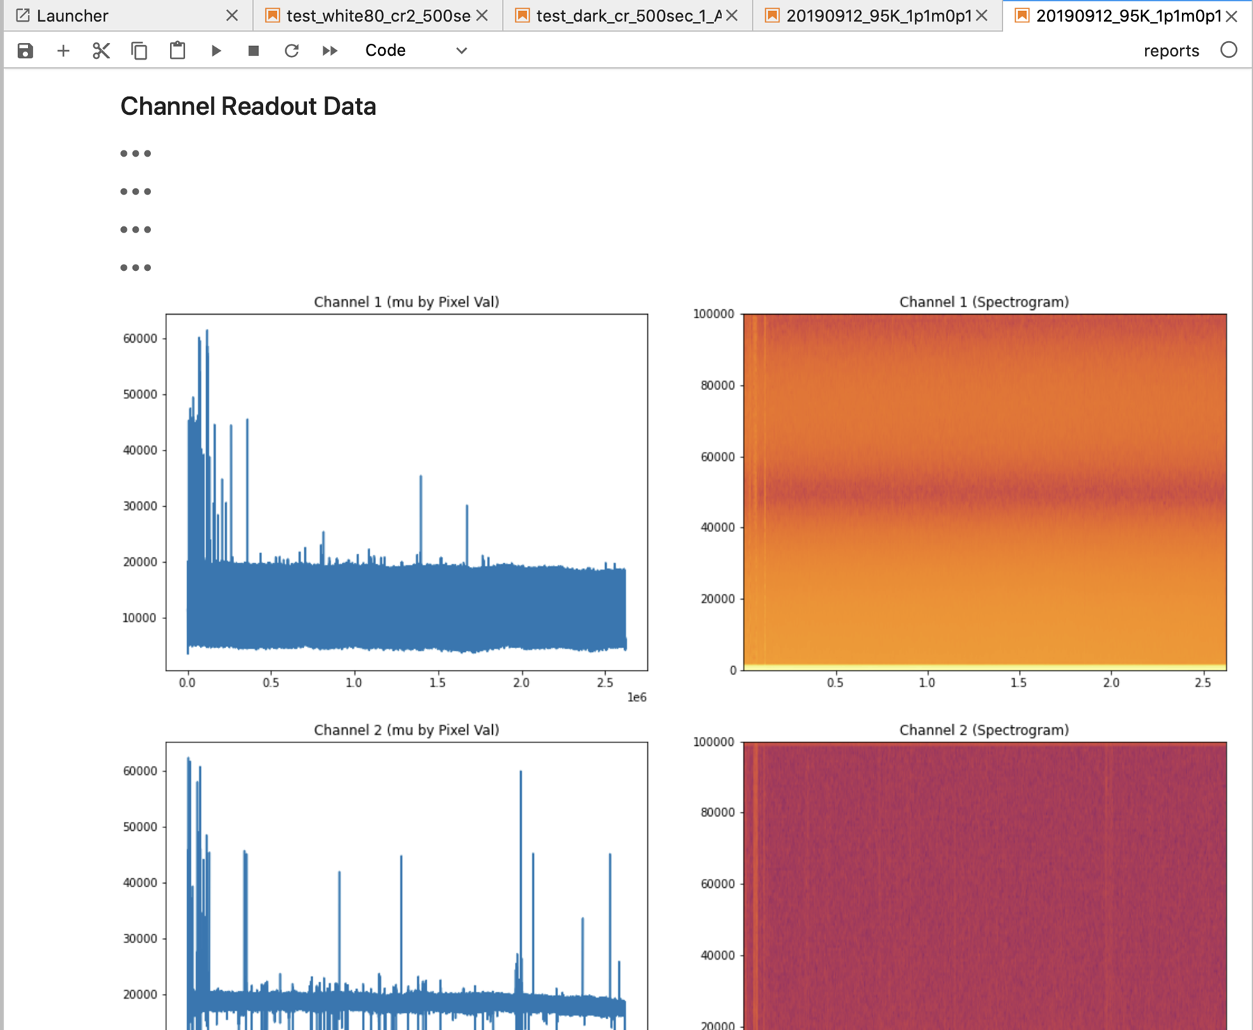Viewport: 1253px width, 1030px height.
Task: Cut selected cell with scissors icon
Action: (x=102, y=51)
